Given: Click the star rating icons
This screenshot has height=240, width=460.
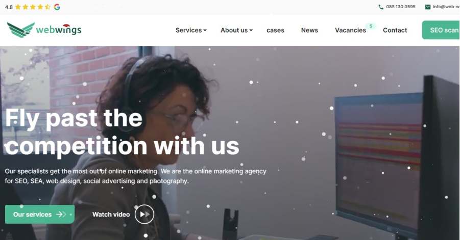Looking at the screenshot, I should click(33, 7).
